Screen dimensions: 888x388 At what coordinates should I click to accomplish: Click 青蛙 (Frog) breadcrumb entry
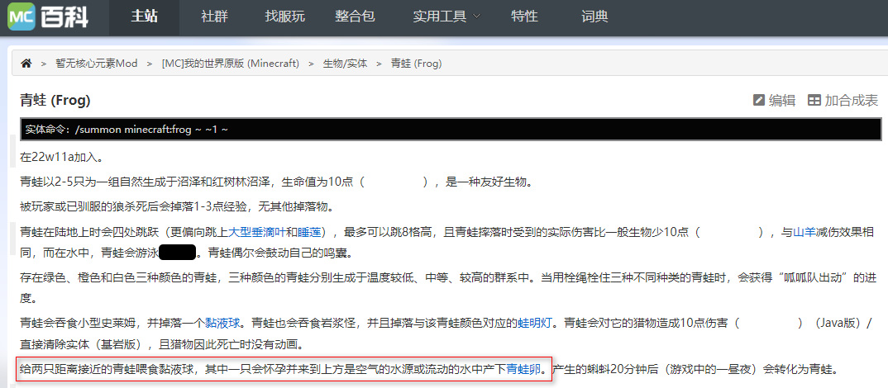pyautogui.click(x=416, y=64)
